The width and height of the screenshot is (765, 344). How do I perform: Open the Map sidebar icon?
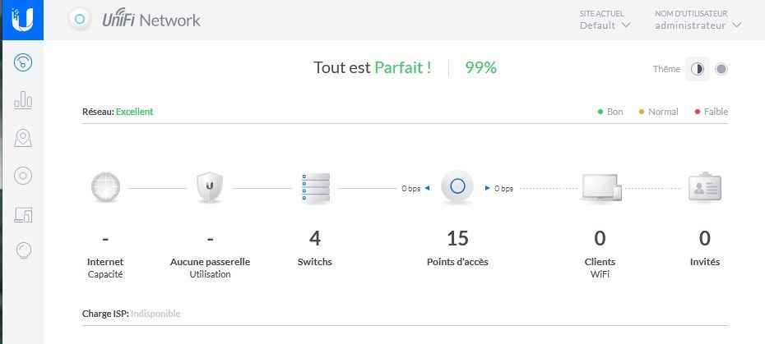(23, 138)
